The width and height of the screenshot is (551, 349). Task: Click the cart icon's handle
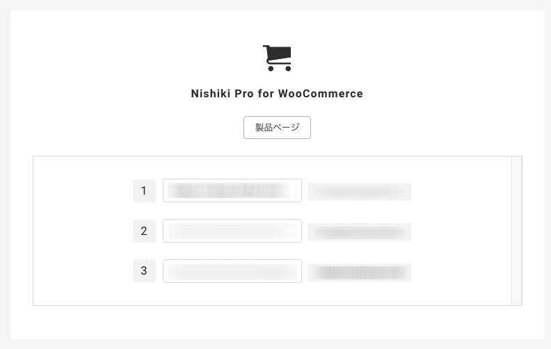click(x=266, y=47)
